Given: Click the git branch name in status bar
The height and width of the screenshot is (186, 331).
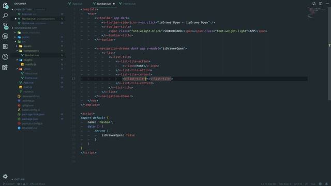Looking at the screenshot, I should tap(8, 184).
